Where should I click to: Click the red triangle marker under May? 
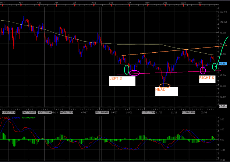39,6
